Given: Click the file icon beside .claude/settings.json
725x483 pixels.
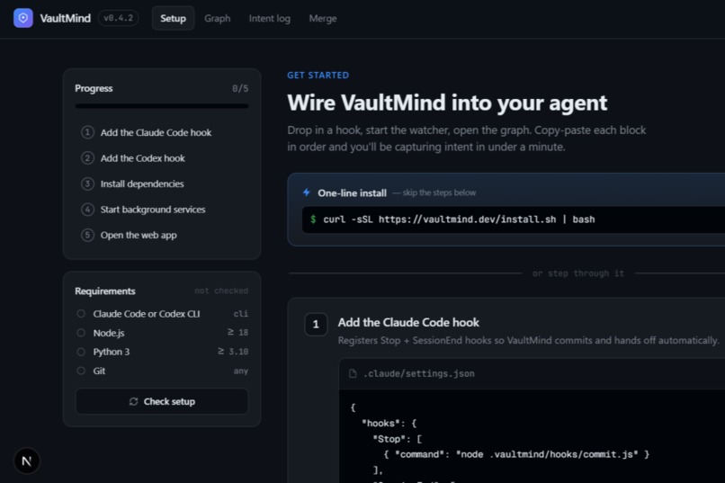Looking at the screenshot, I should coord(353,373).
